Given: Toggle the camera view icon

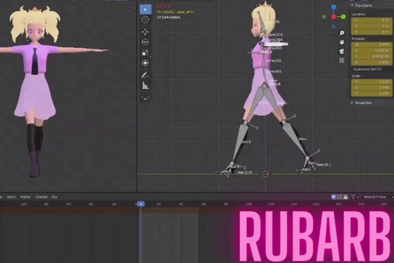Looking at the screenshot, I should point(342,51).
